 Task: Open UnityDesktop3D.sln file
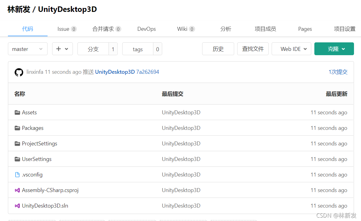coord(45,206)
